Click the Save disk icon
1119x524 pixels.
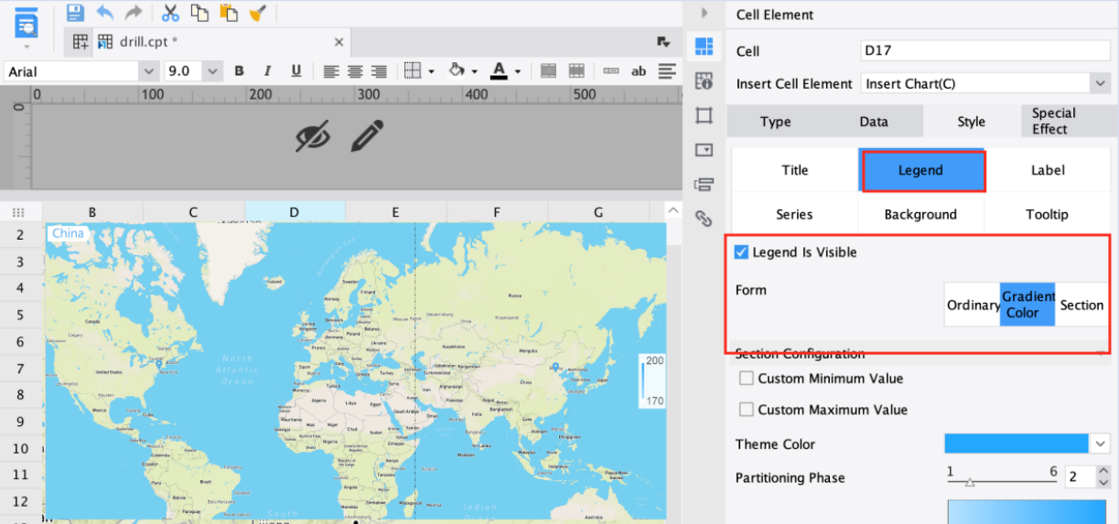click(x=75, y=13)
